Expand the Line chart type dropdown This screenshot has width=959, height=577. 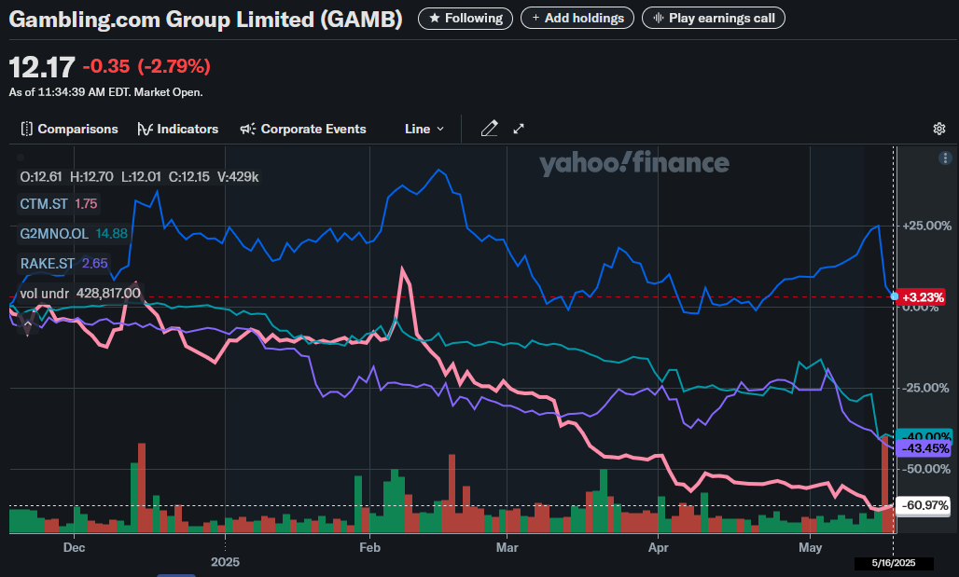tap(424, 129)
